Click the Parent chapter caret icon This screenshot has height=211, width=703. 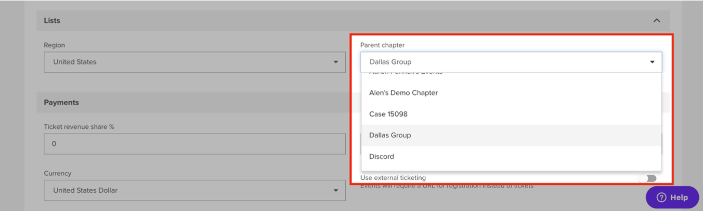point(652,62)
